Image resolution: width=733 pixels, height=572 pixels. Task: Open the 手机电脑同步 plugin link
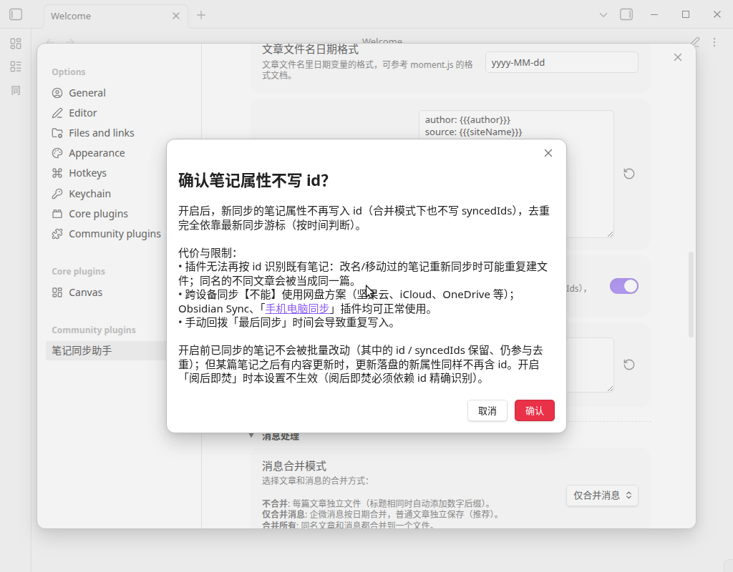click(297, 309)
